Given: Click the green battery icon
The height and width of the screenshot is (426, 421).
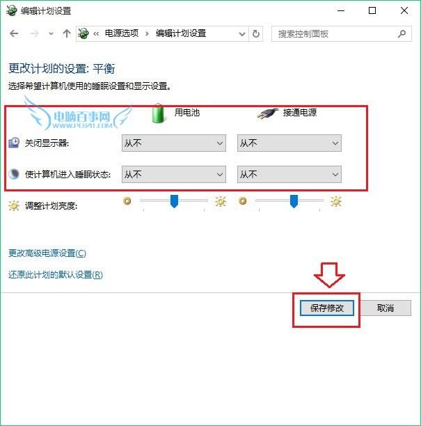Looking at the screenshot, I should point(158,113).
